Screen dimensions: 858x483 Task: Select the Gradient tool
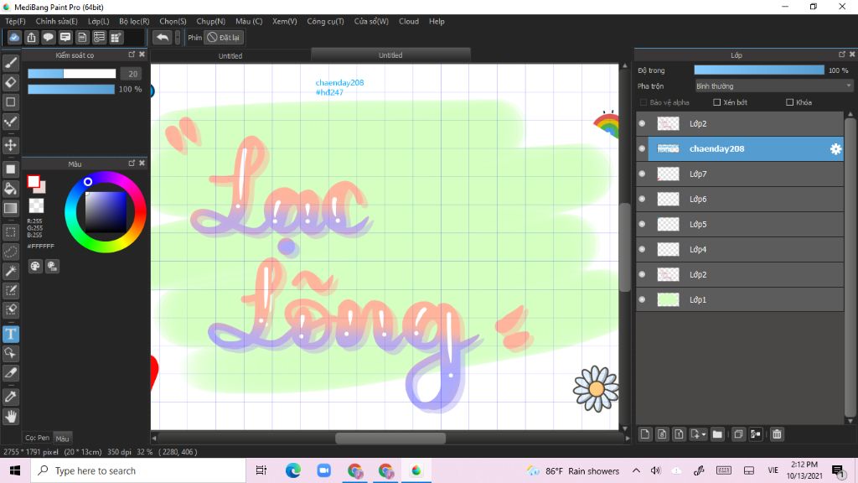10,208
